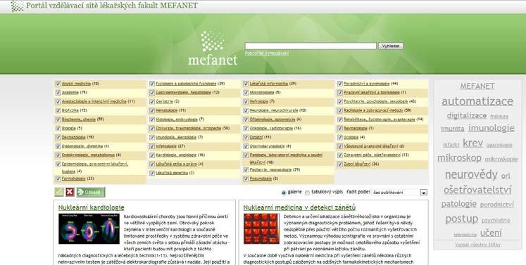
Task: Click the digitalizace tag
Action: click(x=467, y=115)
